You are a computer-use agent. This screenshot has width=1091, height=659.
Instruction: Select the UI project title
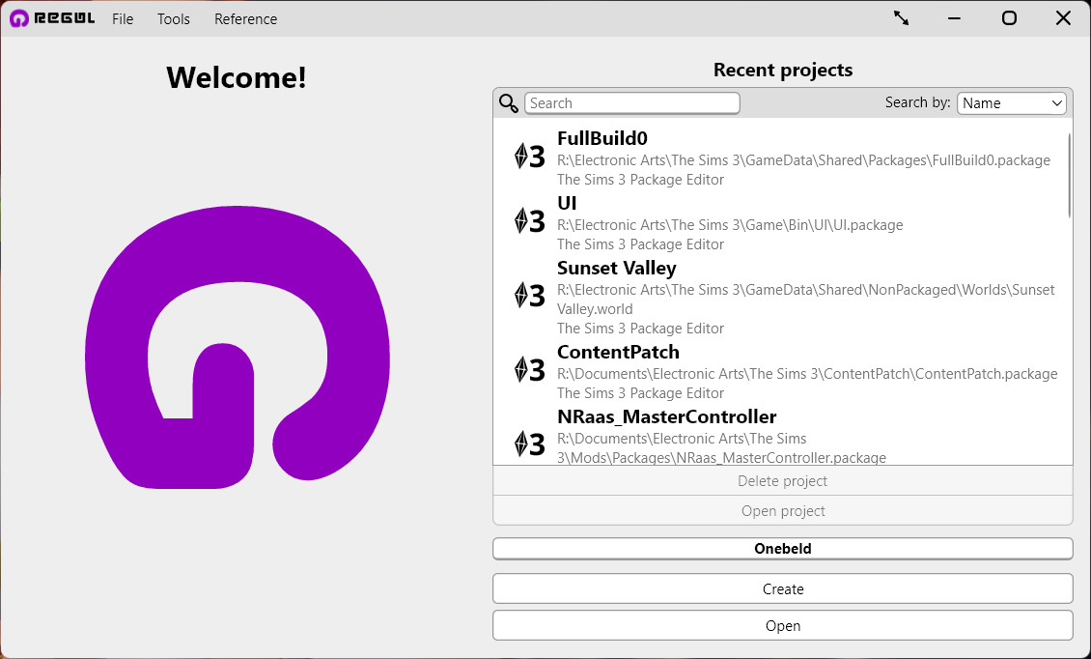pyautogui.click(x=567, y=204)
